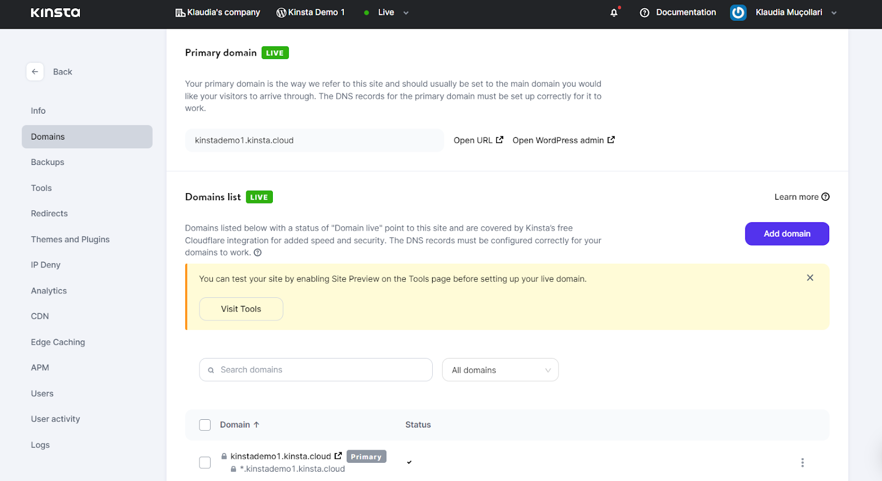882x481 pixels.
Task: Open Redirects settings
Action: click(49, 213)
